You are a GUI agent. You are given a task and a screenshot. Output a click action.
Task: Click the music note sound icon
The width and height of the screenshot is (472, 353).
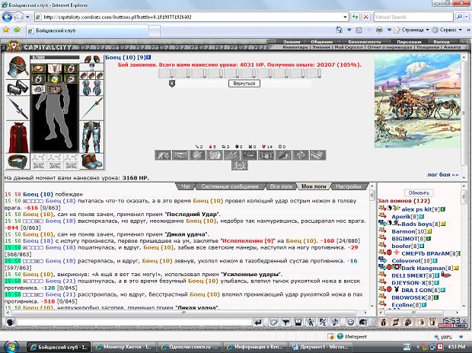coord(335,323)
